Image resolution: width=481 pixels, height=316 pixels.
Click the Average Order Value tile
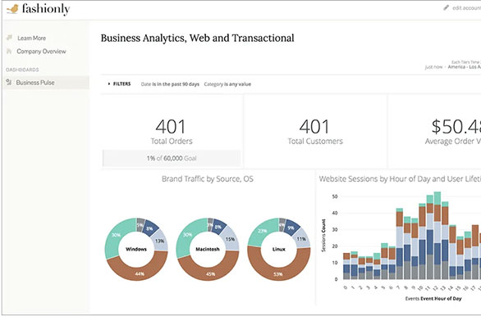(x=435, y=132)
